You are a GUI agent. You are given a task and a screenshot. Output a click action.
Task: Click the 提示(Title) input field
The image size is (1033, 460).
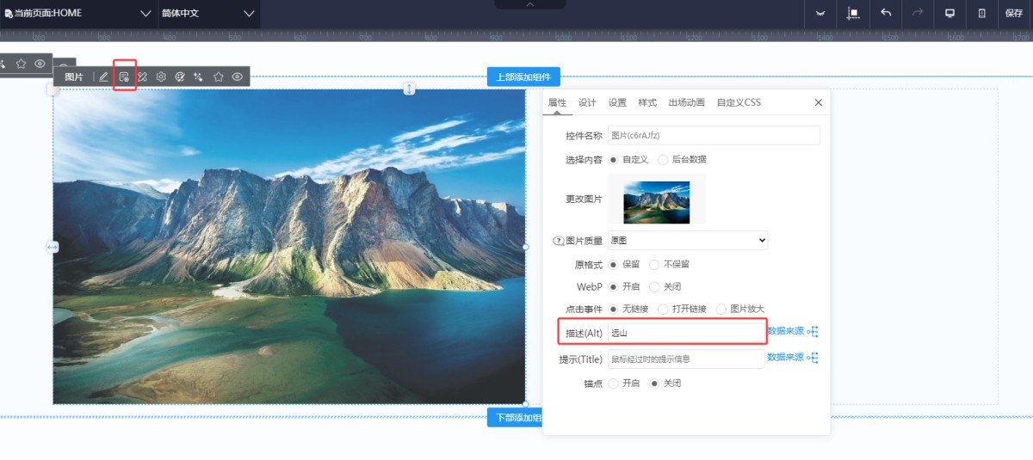click(686, 359)
